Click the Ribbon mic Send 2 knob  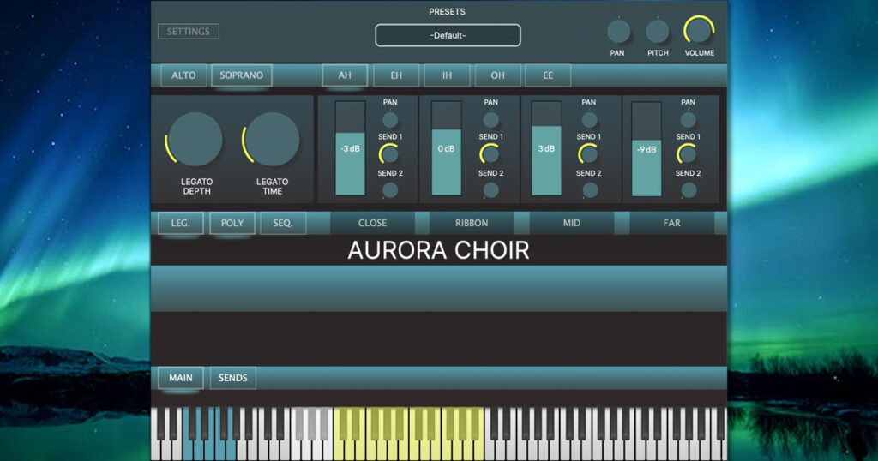[490, 190]
